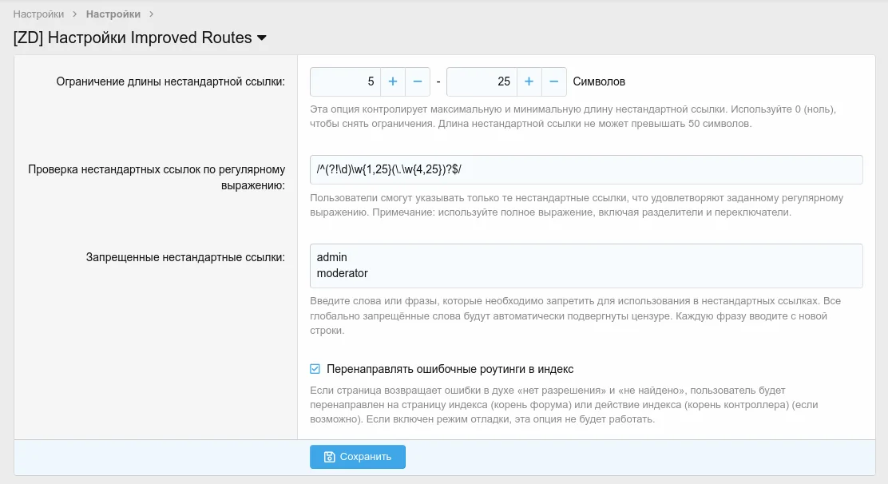Click the label Ограничение длины нестандартной ссылки
Viewport: 888px width, 484px height.
pyautogui.click(x=171, y=81)
